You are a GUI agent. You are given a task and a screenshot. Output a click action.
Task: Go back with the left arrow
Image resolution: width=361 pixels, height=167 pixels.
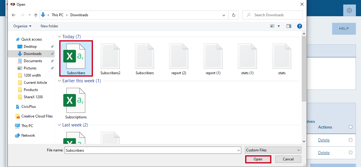tap(14, 15)
